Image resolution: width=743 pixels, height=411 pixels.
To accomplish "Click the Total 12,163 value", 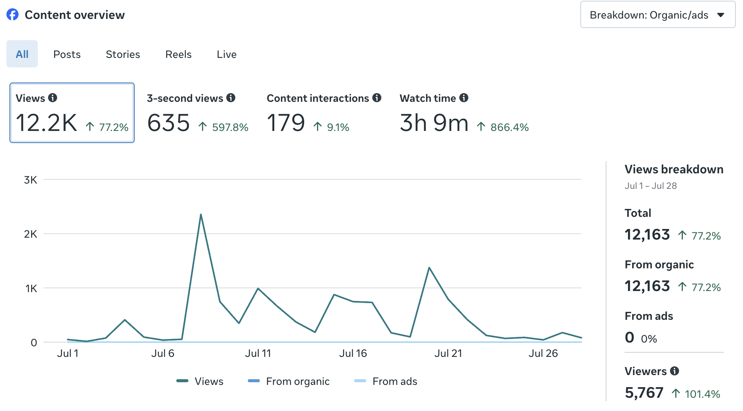I will [x=647, y=235].
